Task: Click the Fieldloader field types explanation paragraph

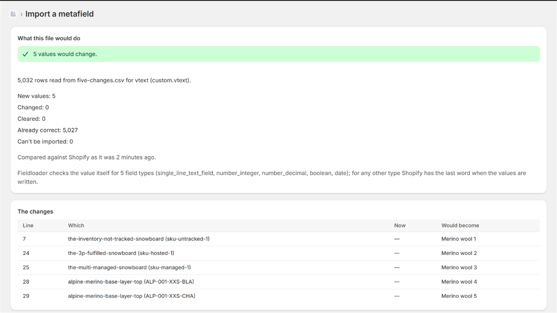Action: tap(272, 177)
